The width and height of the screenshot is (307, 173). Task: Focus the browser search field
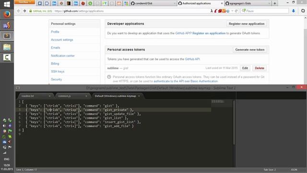(264, 11)
